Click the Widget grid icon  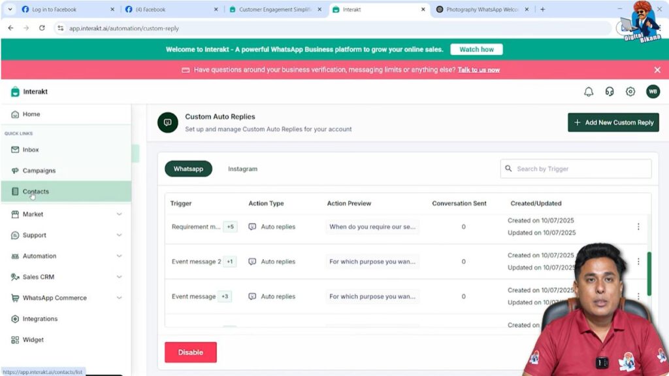pos(15,339)
